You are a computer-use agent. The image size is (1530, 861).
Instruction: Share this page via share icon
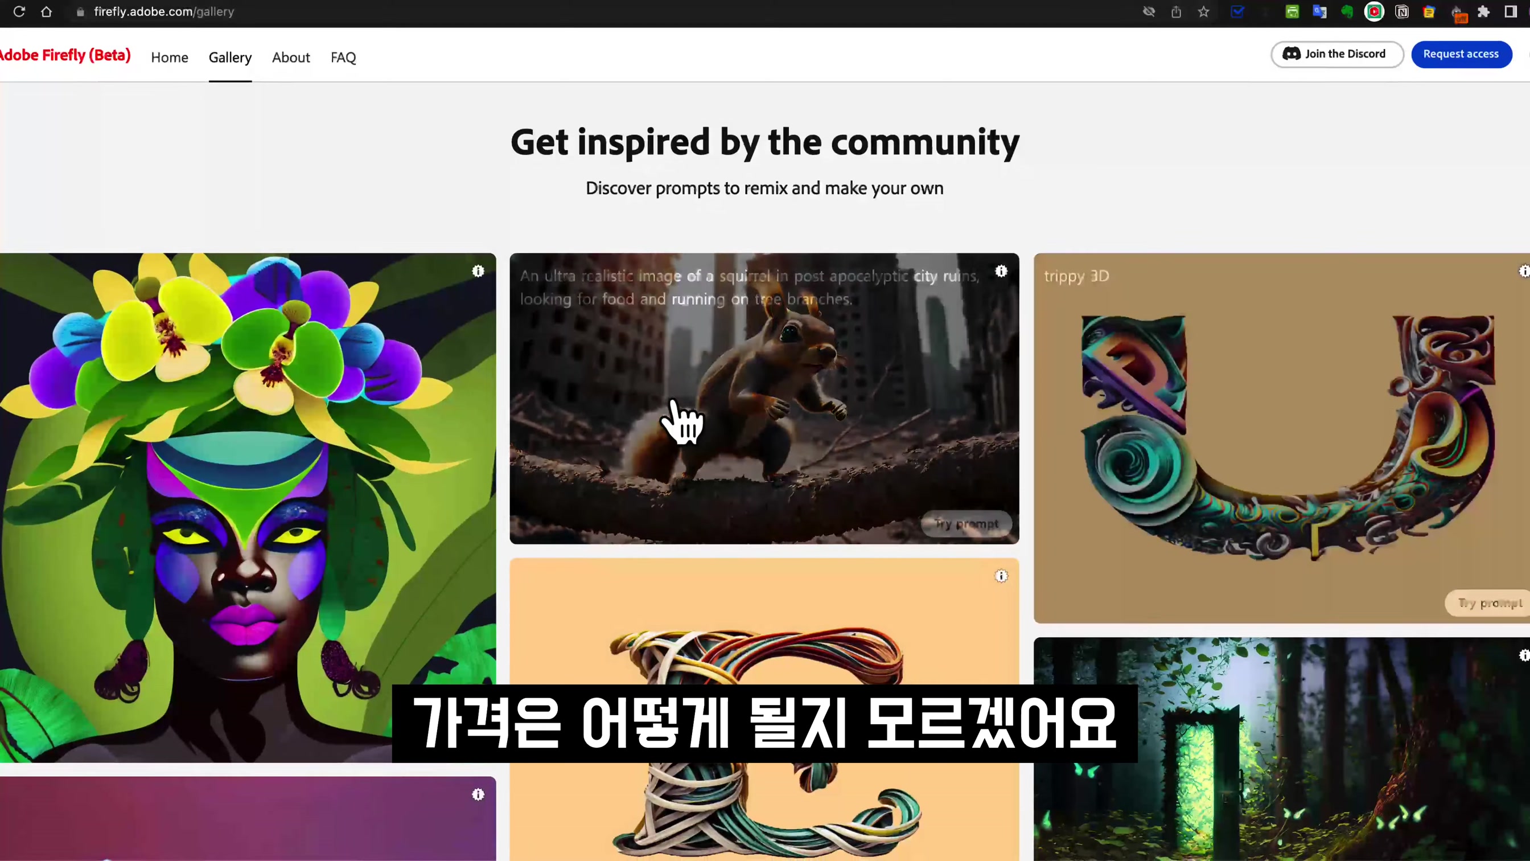pyautogui.click(x=1176, y=11)
